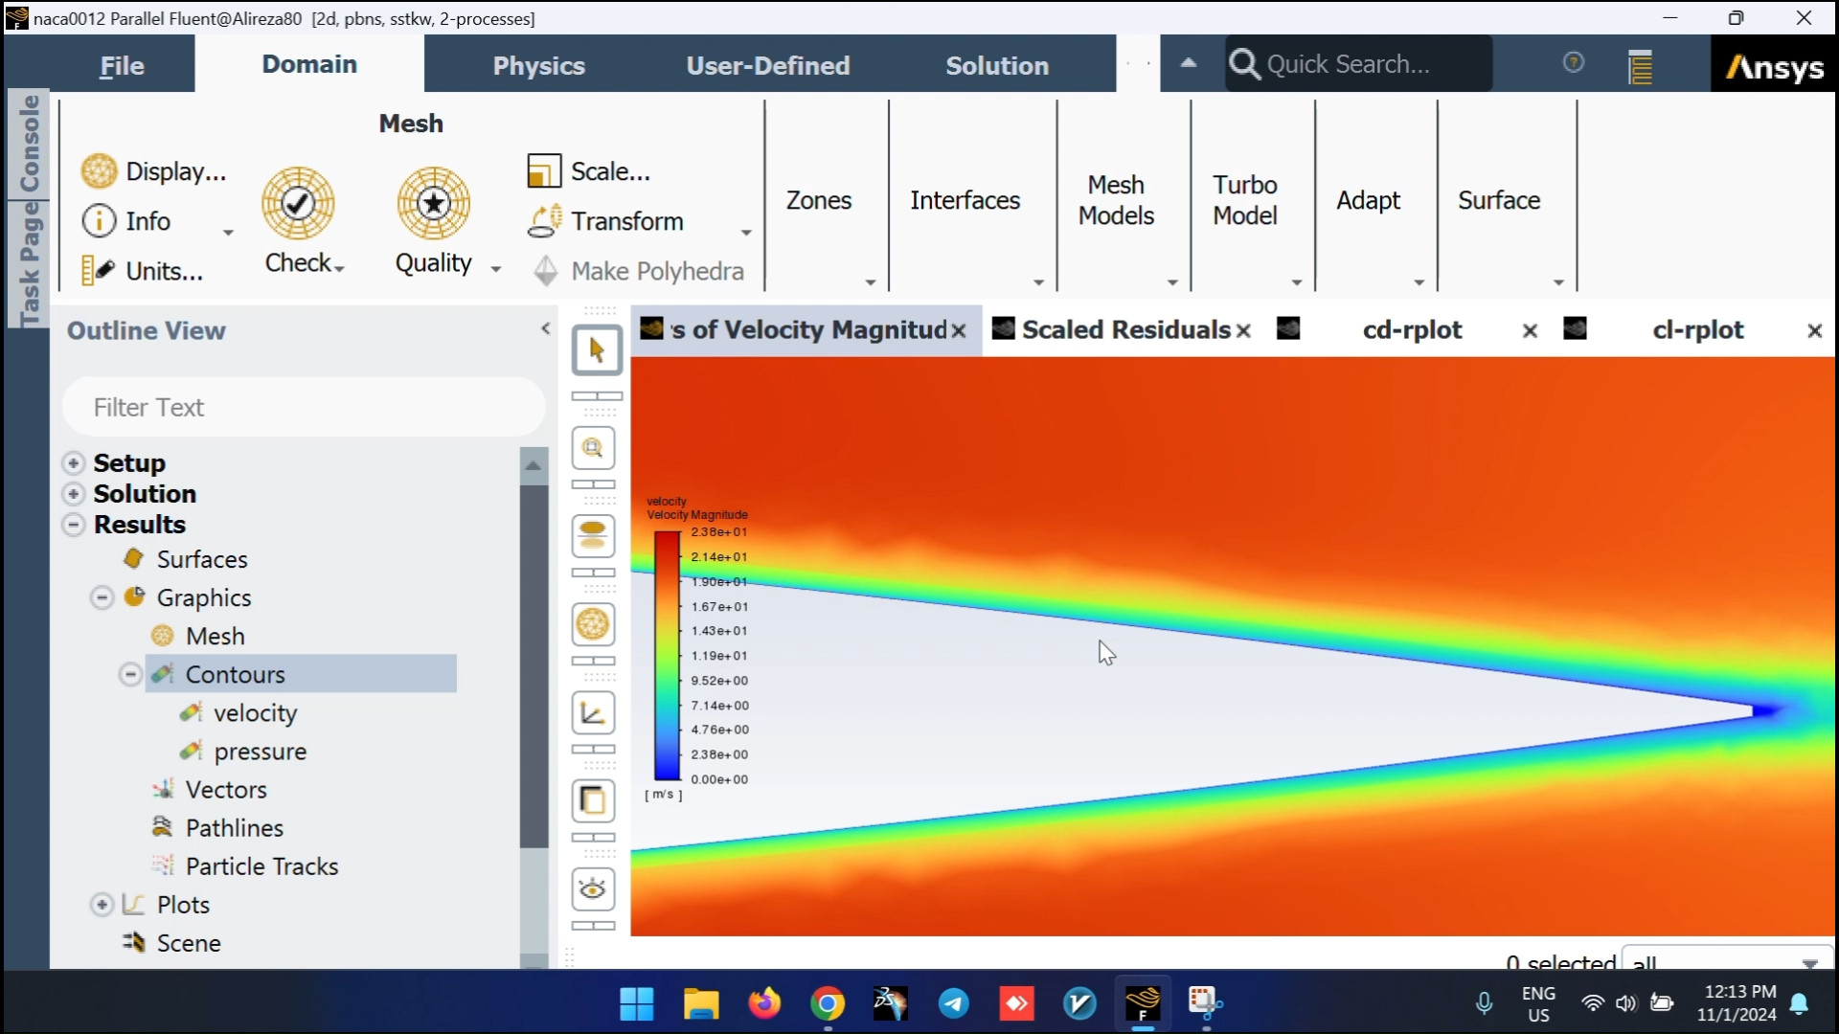Click the eye visibility icon in toolbar
This screenshot has width=1839, height=1034.
pos(593,889)
